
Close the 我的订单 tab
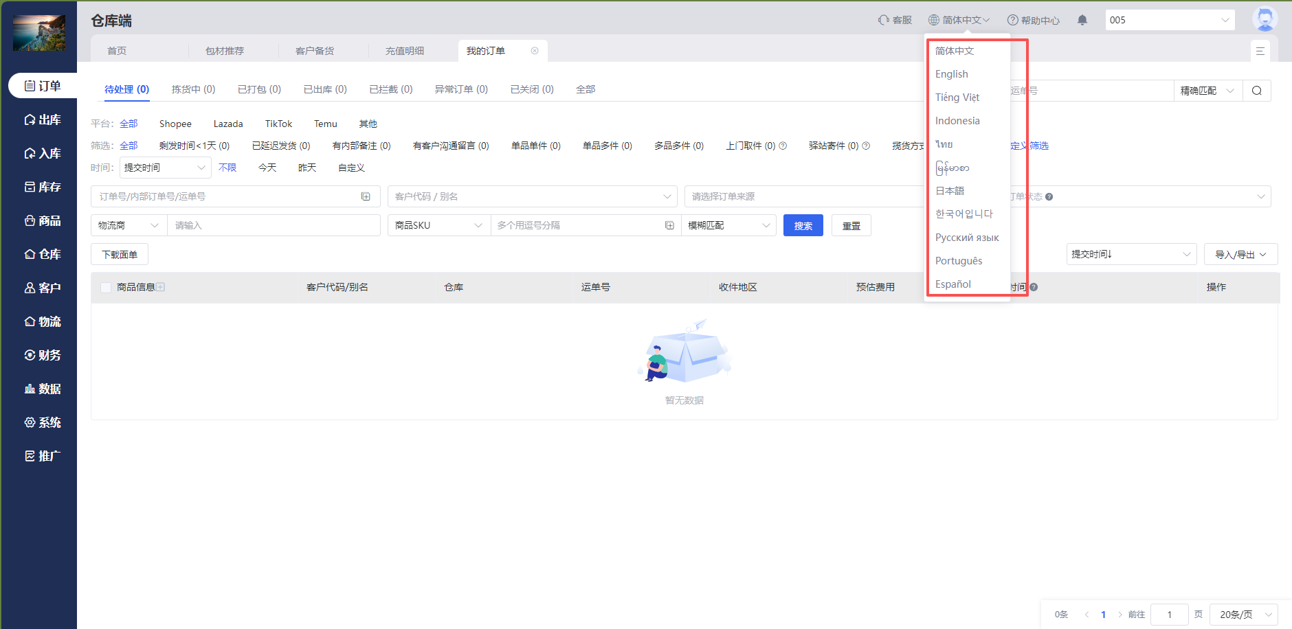coord(535,51)
